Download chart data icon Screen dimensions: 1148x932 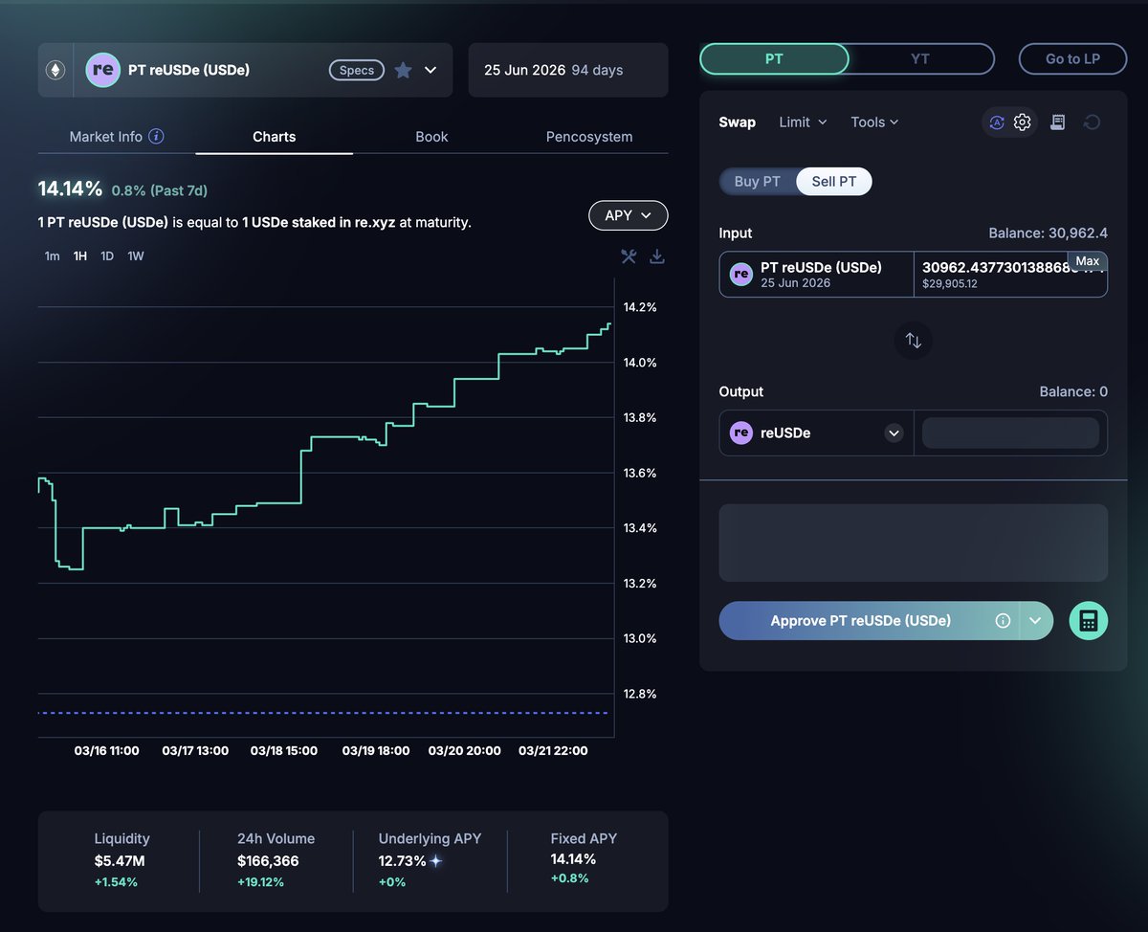(x=657, y=255)
